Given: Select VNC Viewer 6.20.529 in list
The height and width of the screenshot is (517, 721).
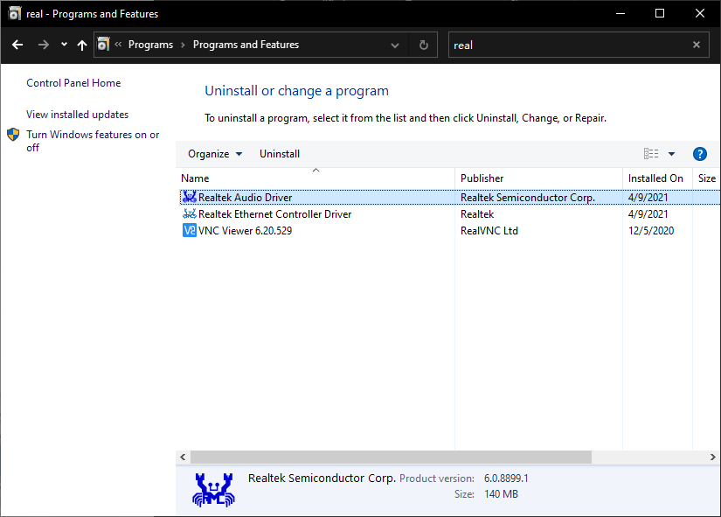Looking at the screenshot, I should pos(245,231).
